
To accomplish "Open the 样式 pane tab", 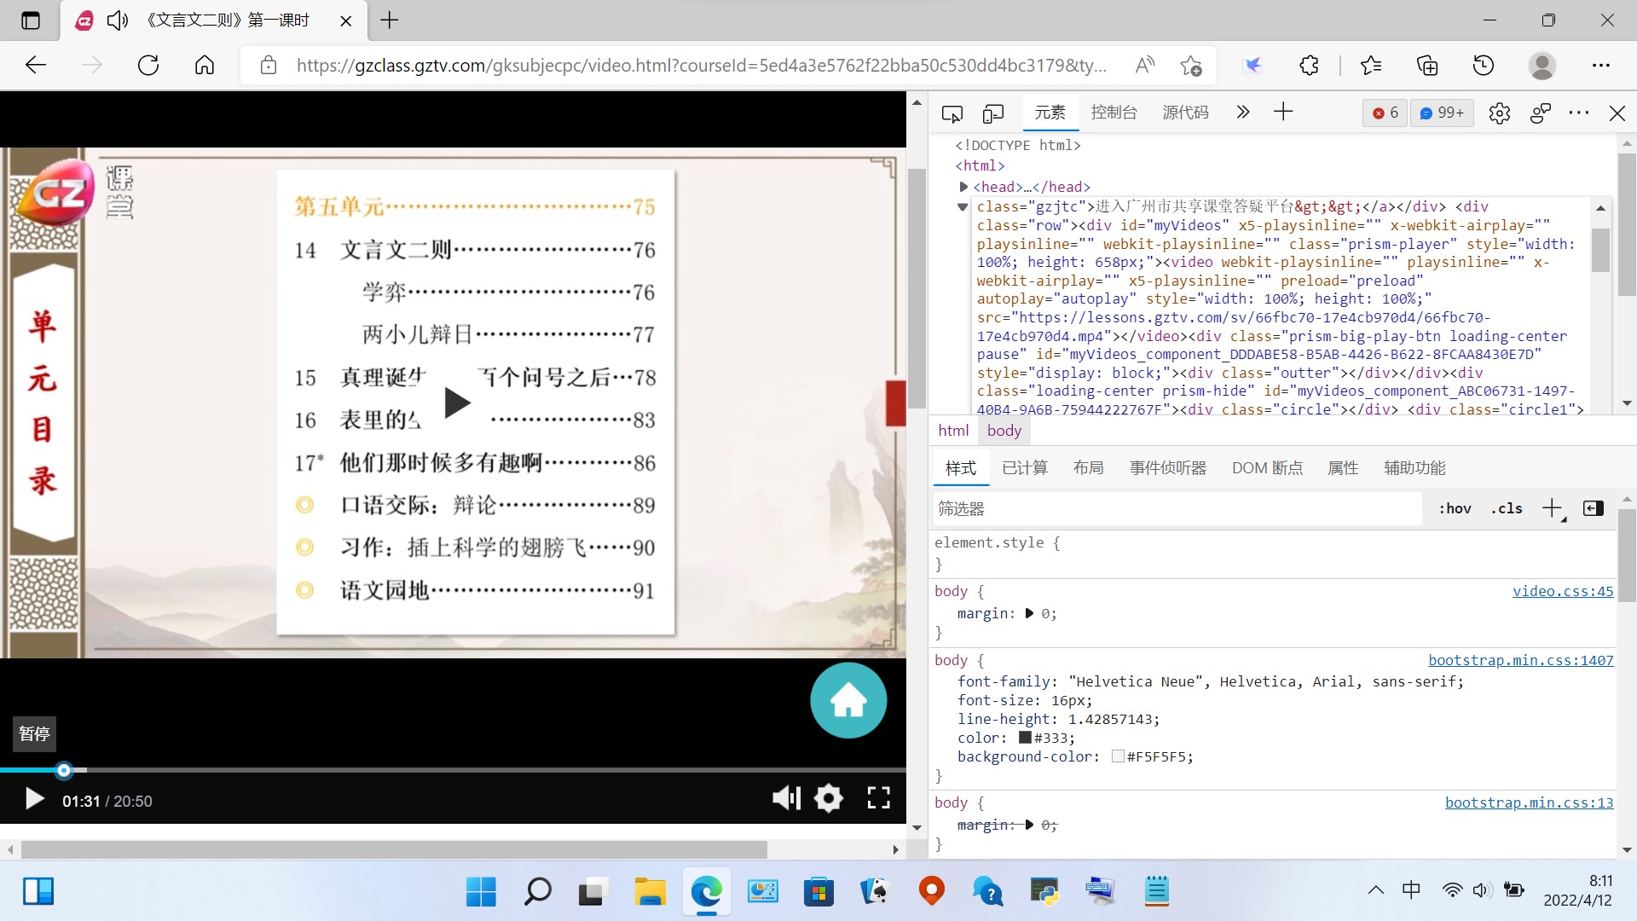I will tap(961, 468).
